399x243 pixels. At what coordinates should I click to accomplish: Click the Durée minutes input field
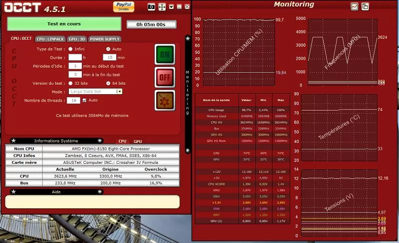110,57
